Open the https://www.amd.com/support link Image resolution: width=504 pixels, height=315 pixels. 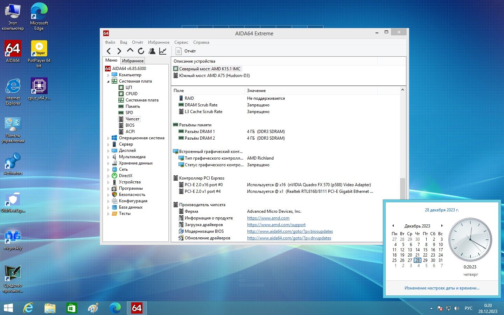click(276, 225)
